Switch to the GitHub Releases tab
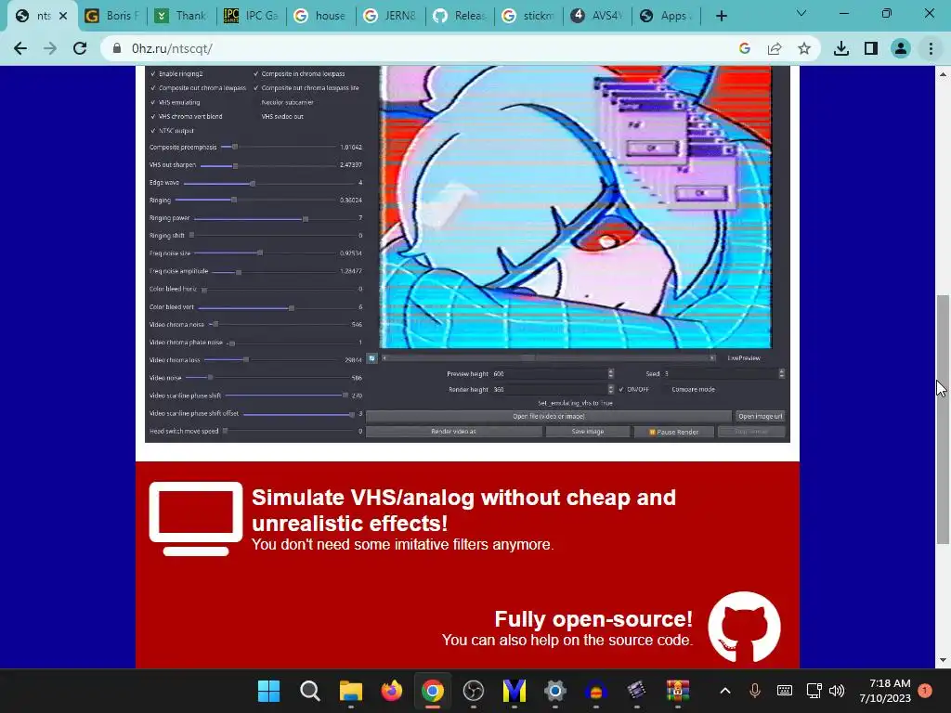 tap(459, 16)
